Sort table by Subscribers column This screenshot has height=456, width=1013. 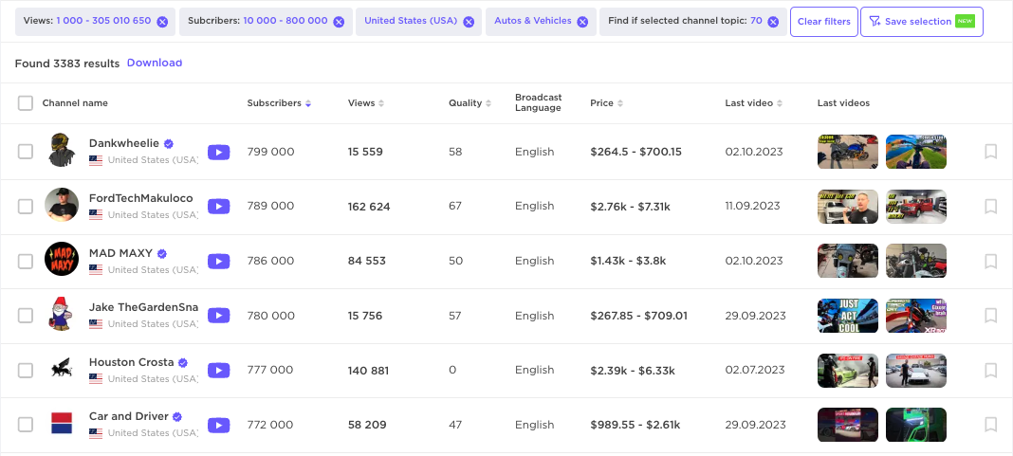[279, 103]
